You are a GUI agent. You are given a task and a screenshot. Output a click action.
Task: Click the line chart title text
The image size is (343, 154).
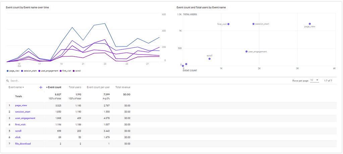pos(27,7)
